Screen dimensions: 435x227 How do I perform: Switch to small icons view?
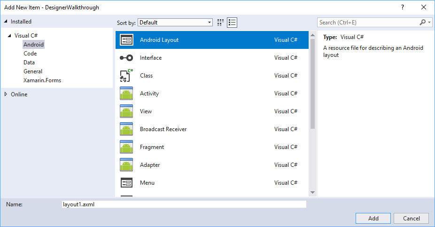pos(221,23)
